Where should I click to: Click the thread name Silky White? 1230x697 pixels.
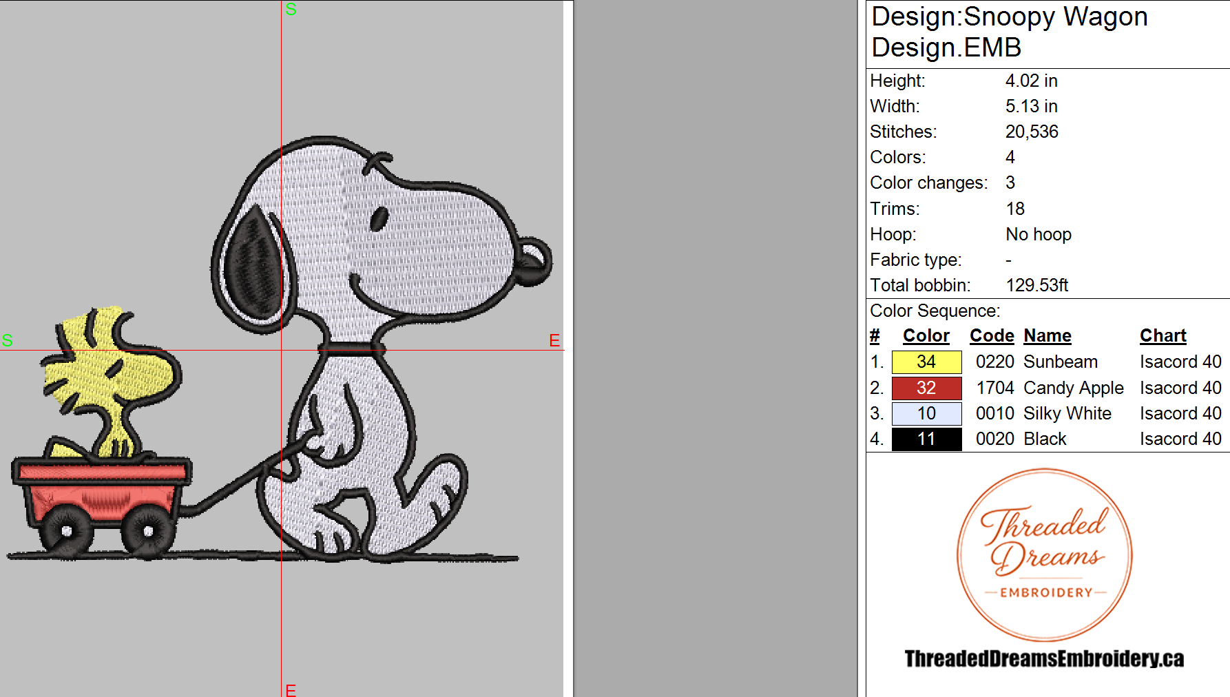click(1067, 413)
